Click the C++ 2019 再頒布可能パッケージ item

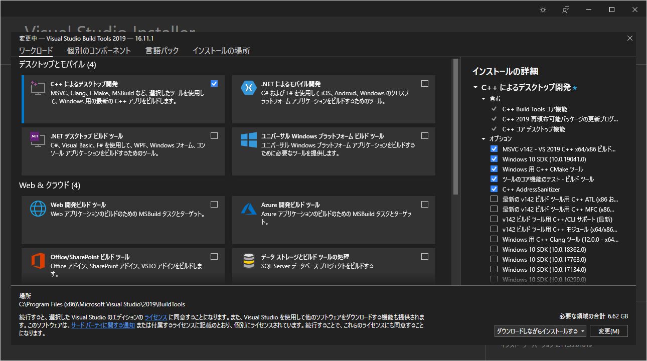tap(560, 119)
